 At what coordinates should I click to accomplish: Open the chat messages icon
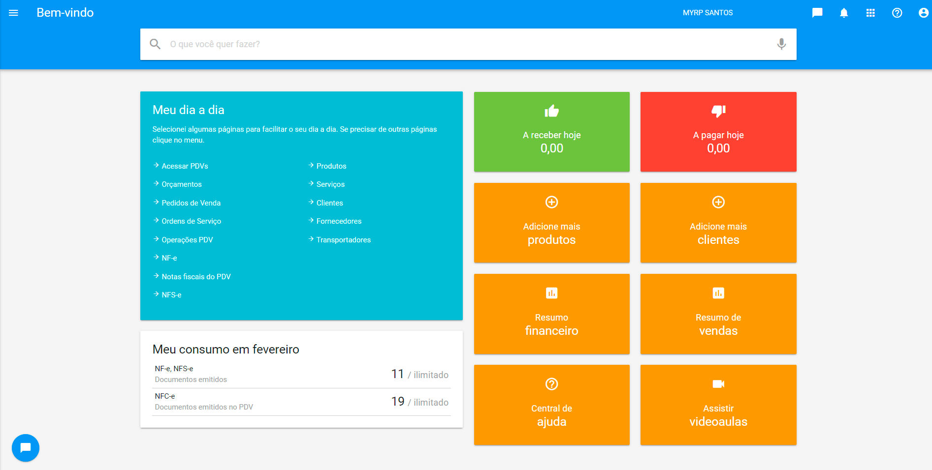point(817,13)
